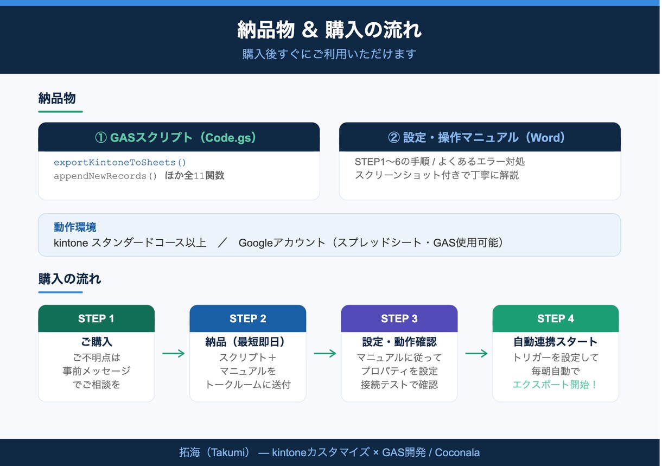This screenshot has width=662, height=466.
Task: Click the トークルームに送付 text
Action: (x=247, y=385)
